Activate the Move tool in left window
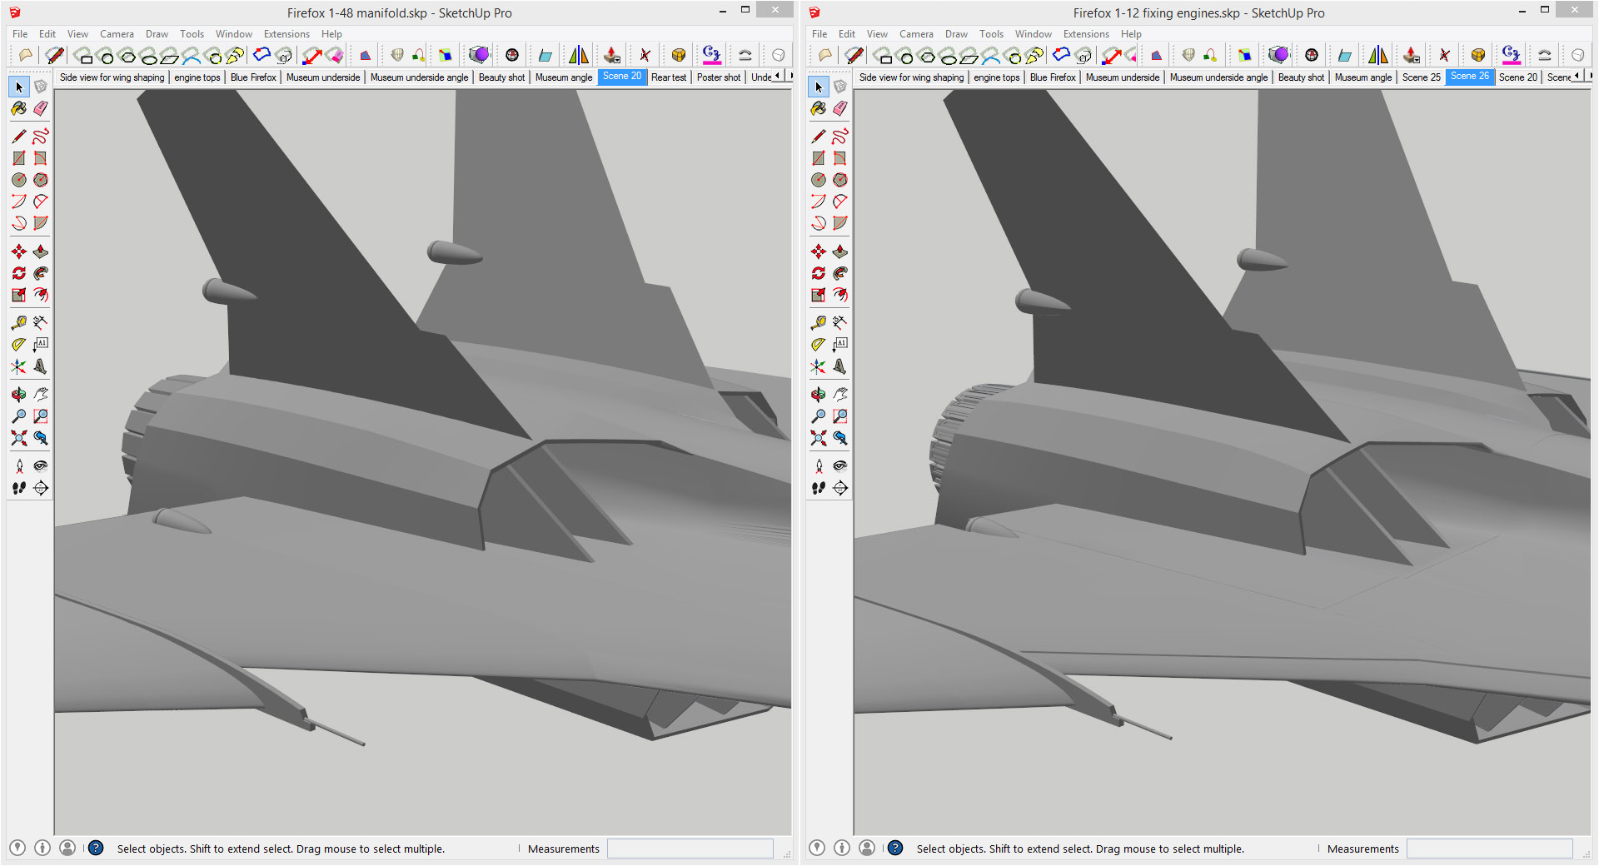This screenshot has width=1599, height=866. tap(19, 251)
